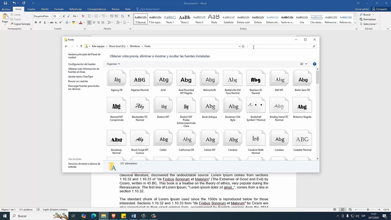Screen dimensions: 391x220
Task: Open font size 18 dropdown
Action: [x=60, y=16]
